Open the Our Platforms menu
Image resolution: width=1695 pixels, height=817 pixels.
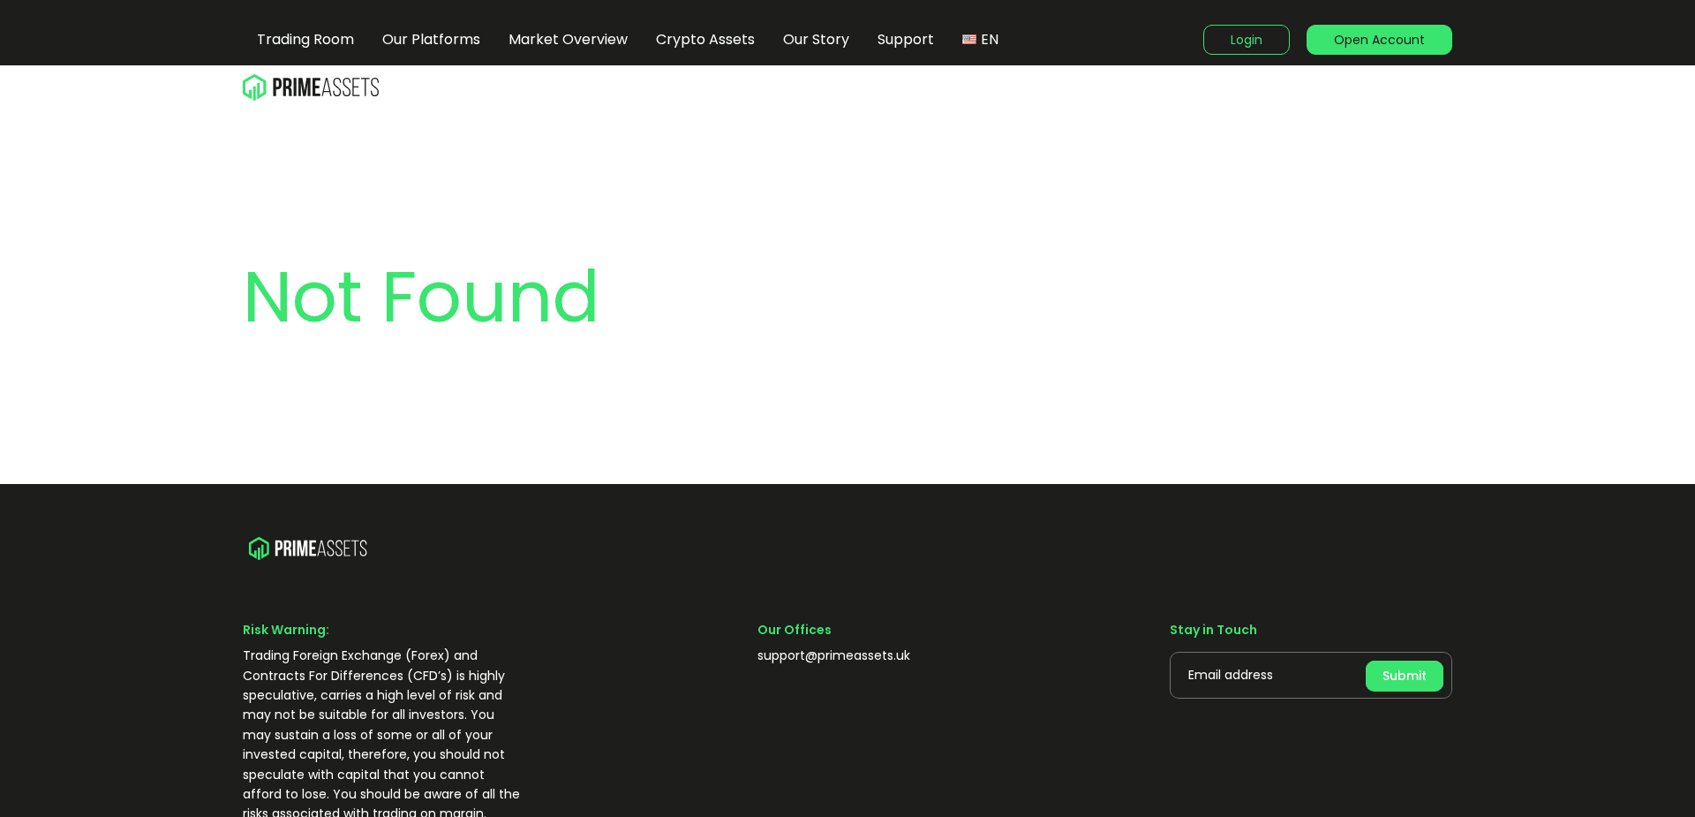tap(431, 40)
